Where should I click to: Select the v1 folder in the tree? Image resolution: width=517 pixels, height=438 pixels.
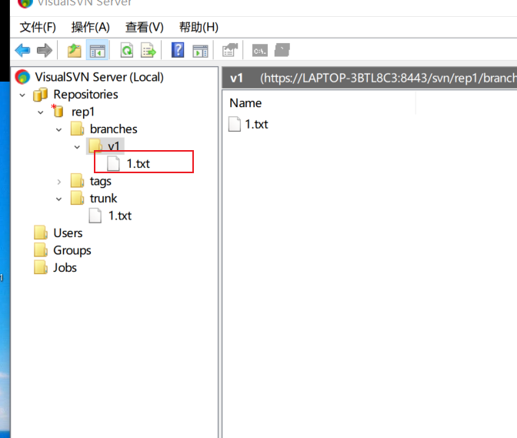tap(113, 146)
